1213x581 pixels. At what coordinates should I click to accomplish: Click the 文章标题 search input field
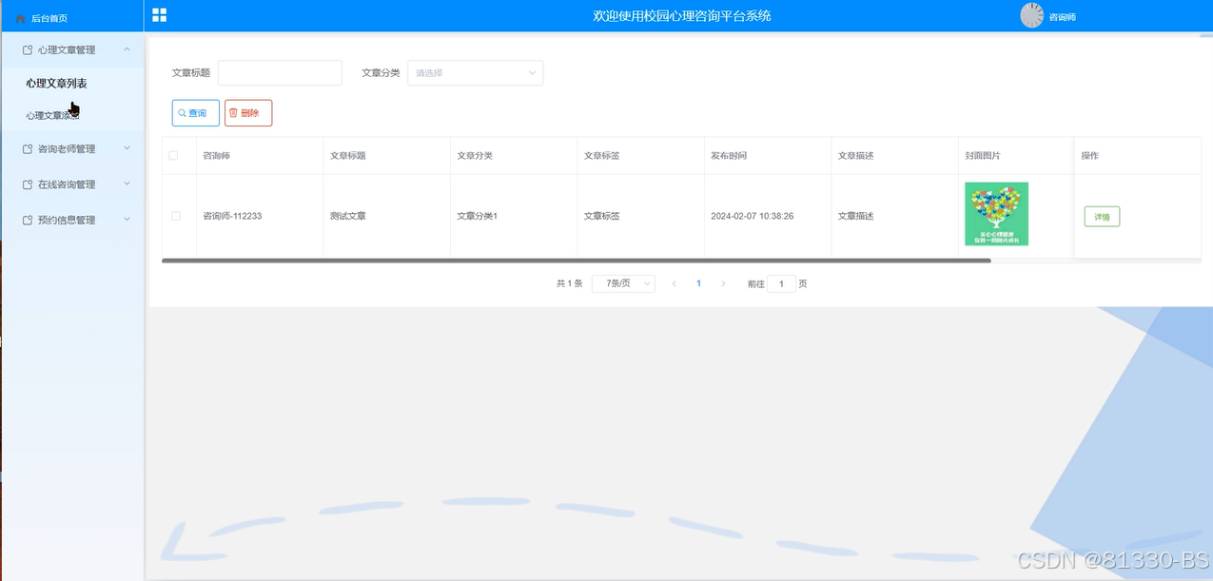280,73
